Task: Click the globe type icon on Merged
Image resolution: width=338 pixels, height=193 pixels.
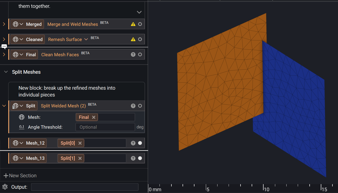Action: point(15,24)
